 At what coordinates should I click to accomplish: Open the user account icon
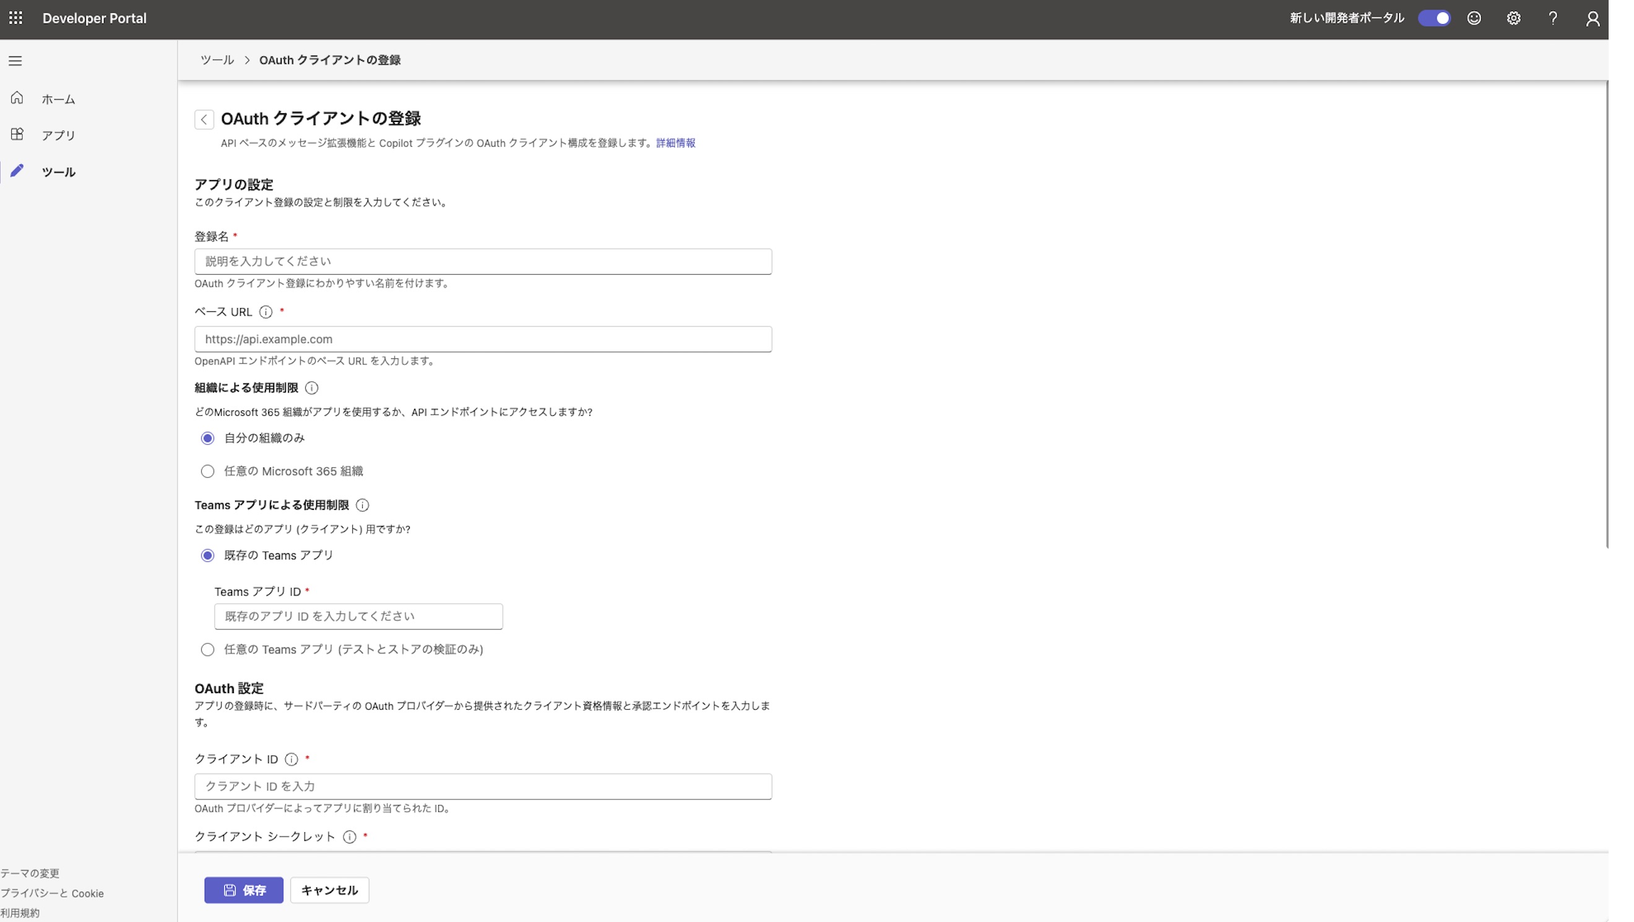(x=1593, y=19)
